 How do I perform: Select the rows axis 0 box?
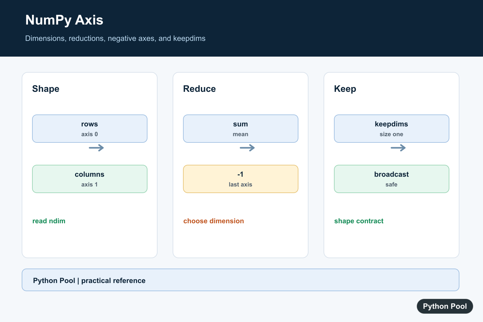point(90,129)
